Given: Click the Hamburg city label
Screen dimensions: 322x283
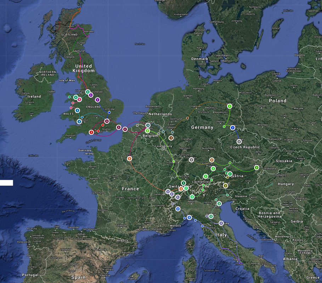Looking at the screenshot, I should (199, 88).
